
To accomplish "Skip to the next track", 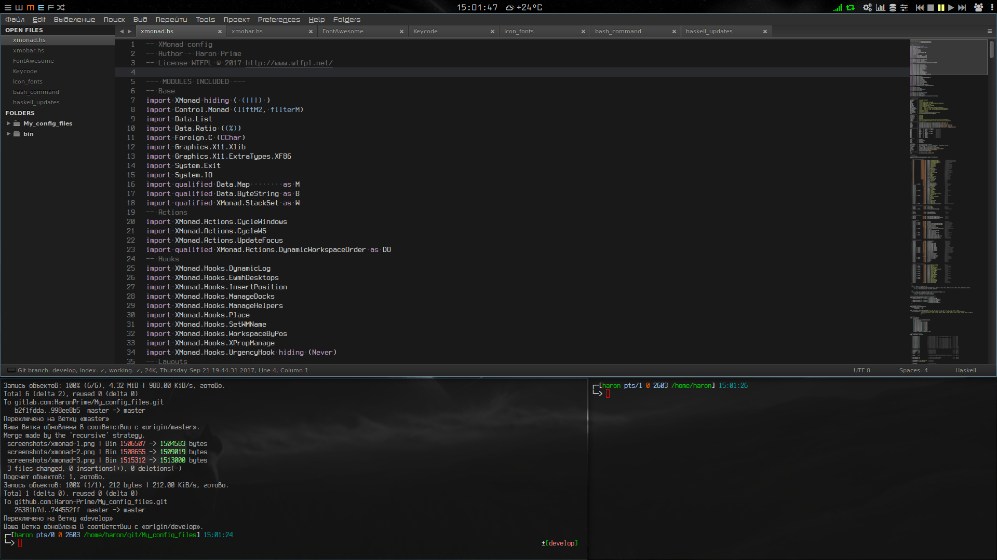I will pos(962,7).
